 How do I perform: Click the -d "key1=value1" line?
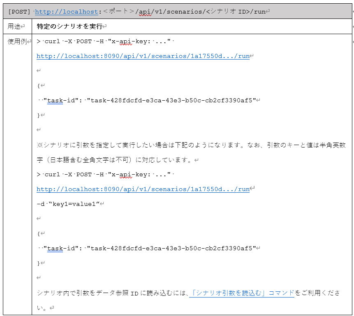[x=68, y=204]
